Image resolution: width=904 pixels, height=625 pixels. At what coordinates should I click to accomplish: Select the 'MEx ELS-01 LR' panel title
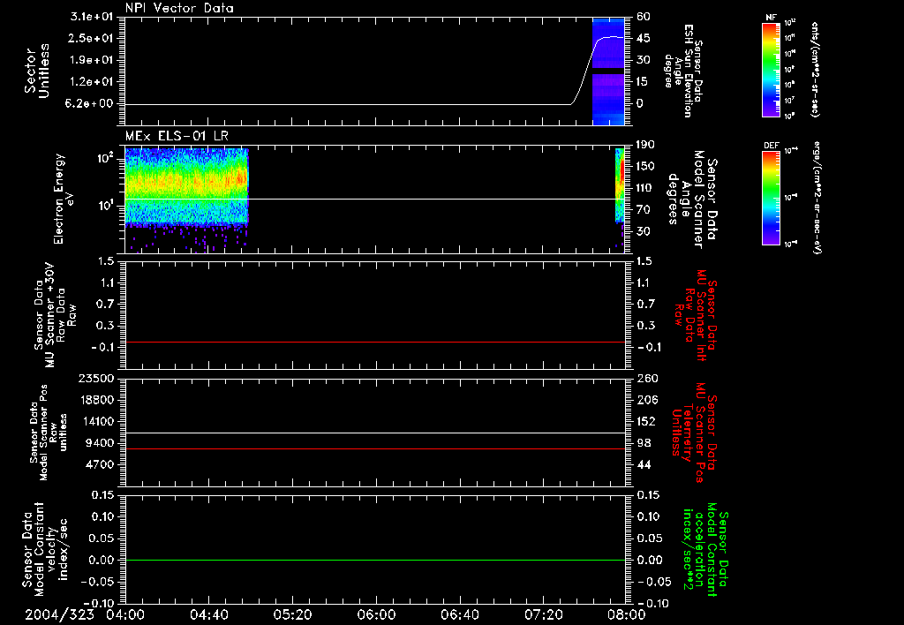coord(177,136)
